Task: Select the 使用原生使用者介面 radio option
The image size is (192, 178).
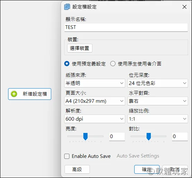Action: (113, 64)
